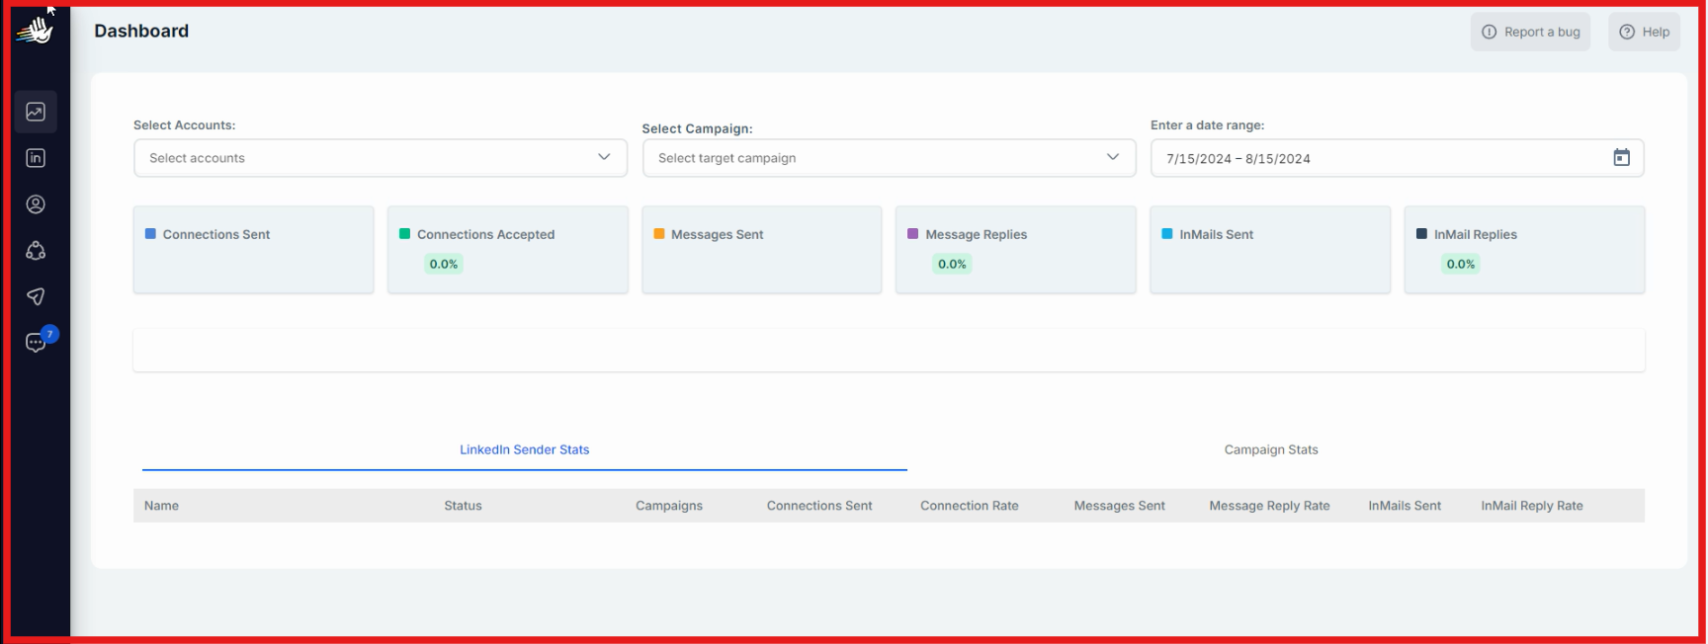Click the InMail Reply Rate column header
Viewport: 1708px width, 644px height.
tap(1532, 506)
